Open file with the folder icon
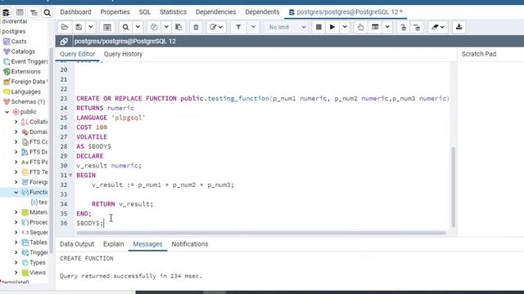 [x=65, y=27]
